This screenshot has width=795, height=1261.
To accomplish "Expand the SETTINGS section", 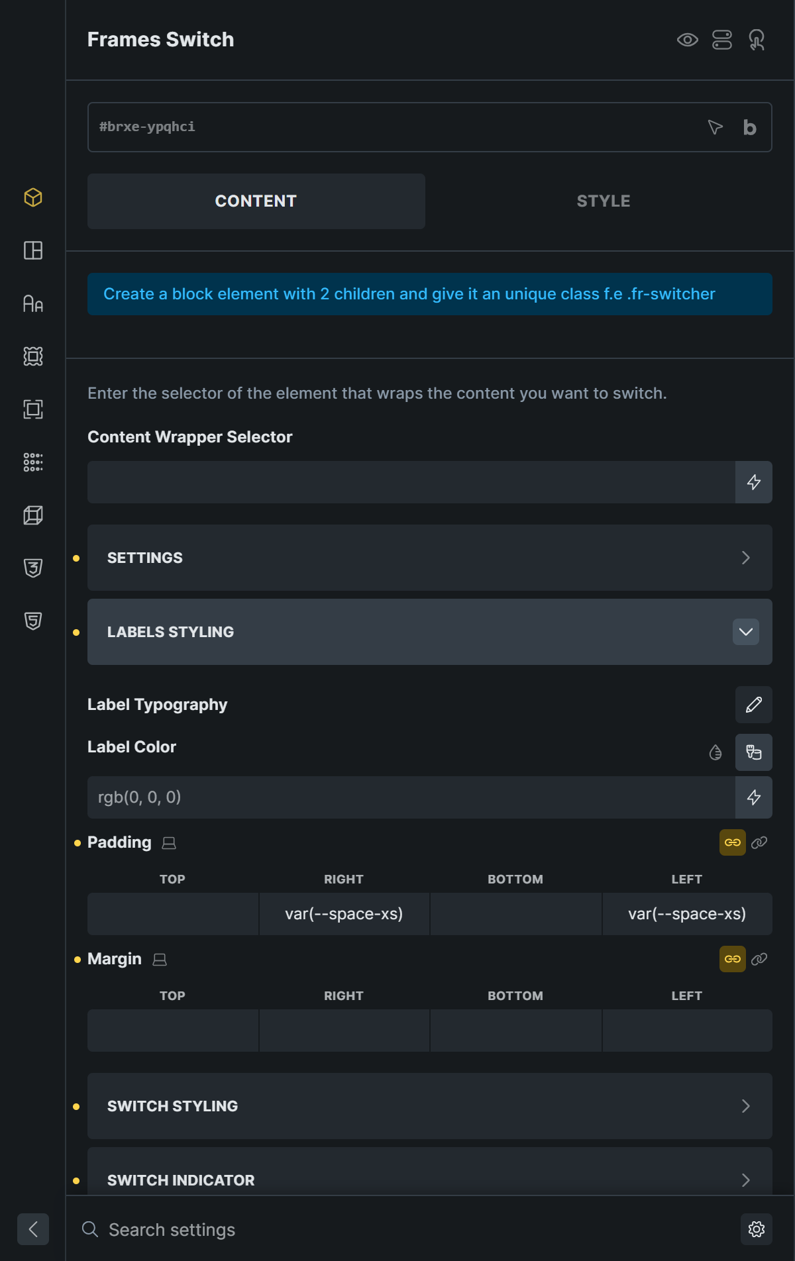I will (x=430, y=558).
